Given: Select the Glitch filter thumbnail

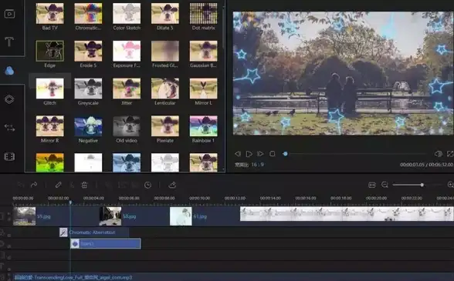Looking at the screenshot, I should tap(49, 89).
